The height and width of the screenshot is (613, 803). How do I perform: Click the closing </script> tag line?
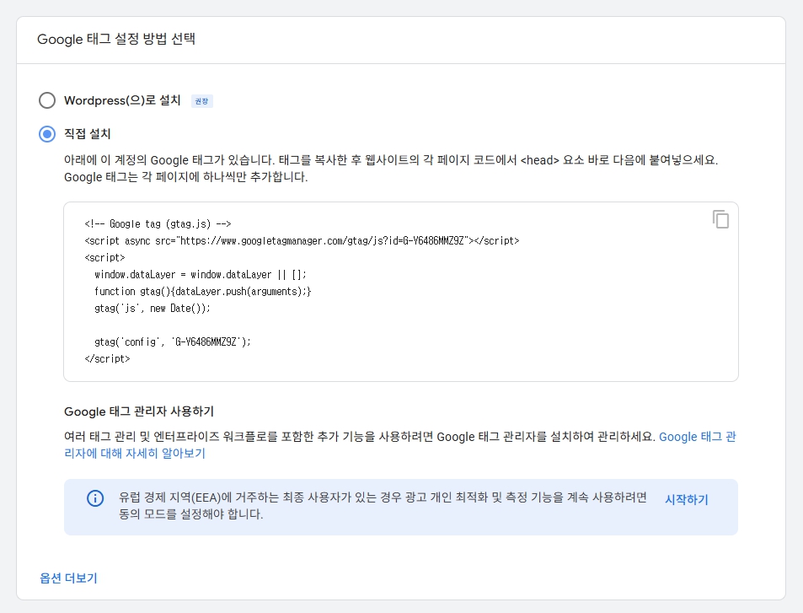107,358
